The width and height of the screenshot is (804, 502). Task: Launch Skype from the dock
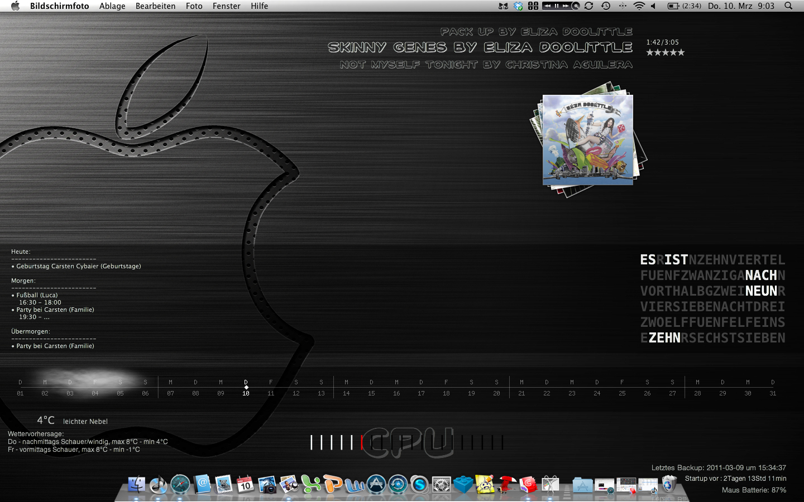pyautogui.click(x=420, y=484)
